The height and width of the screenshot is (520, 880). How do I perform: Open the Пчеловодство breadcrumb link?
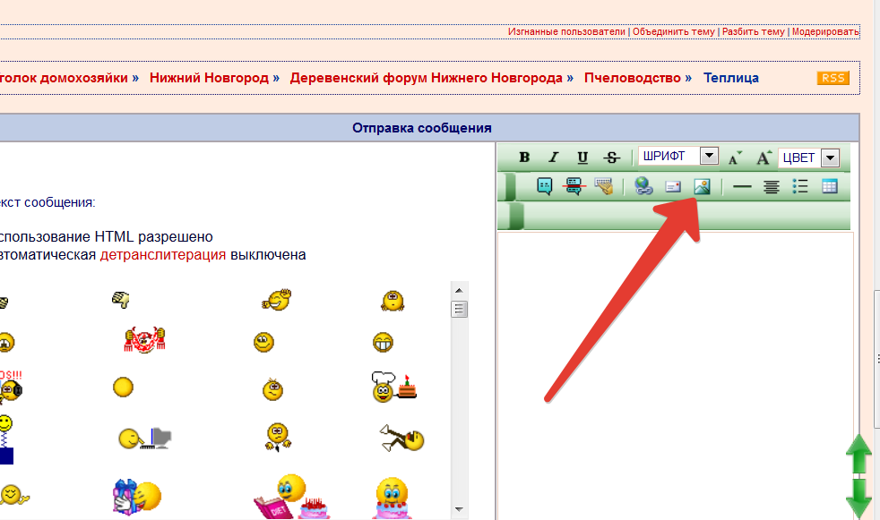tap(633, 78)
